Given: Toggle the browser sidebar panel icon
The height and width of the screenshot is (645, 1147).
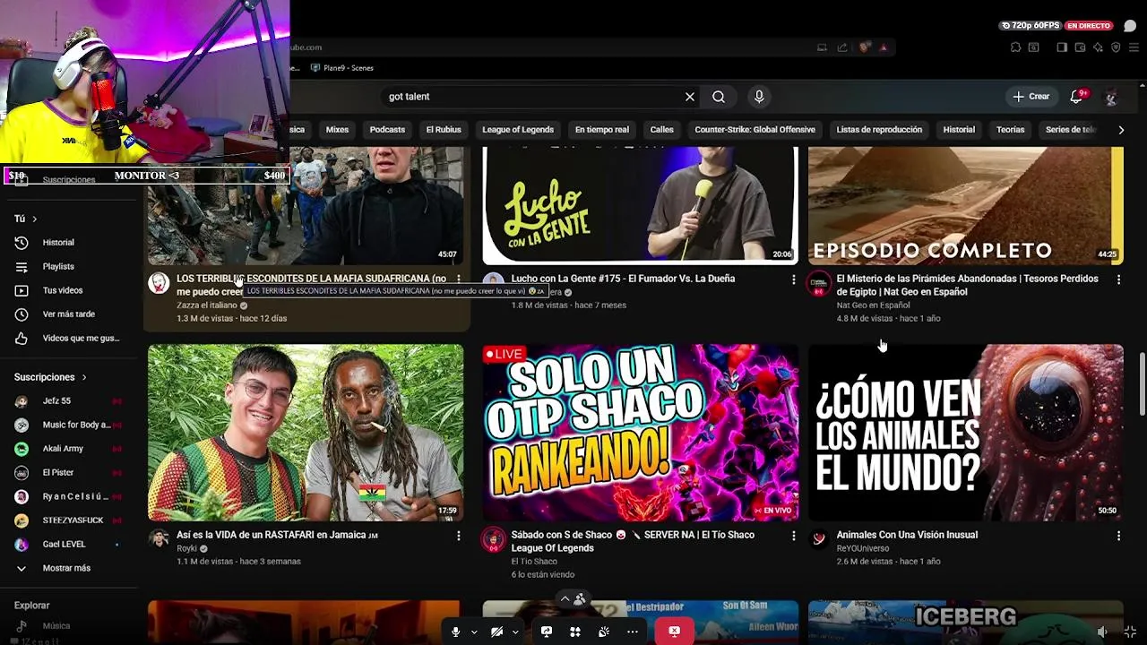Looking at the screenshot, I should click(1062, 47).
